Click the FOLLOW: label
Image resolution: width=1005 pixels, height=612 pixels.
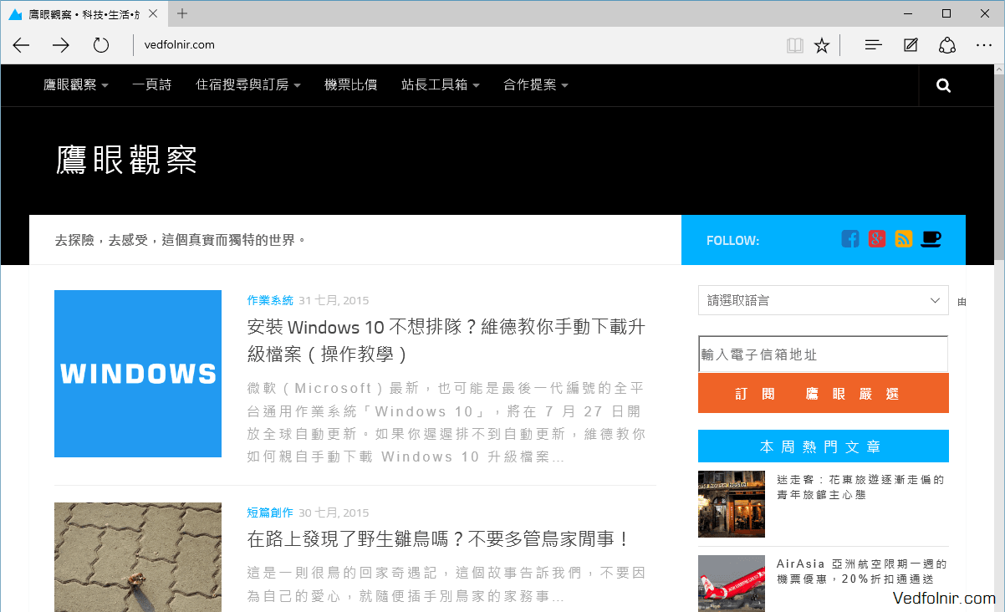pyautogui.click(x=732, y=241)
